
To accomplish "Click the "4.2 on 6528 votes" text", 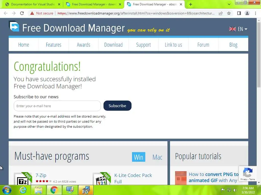I will [x=64, y=182].
